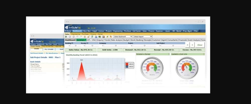Switch to the Rate Analysis tab

117,40
